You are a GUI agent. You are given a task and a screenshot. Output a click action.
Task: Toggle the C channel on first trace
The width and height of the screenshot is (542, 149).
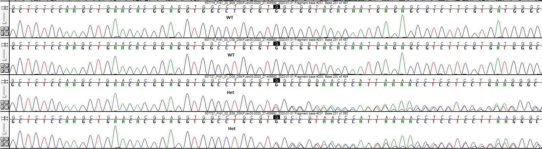[6, 29]
